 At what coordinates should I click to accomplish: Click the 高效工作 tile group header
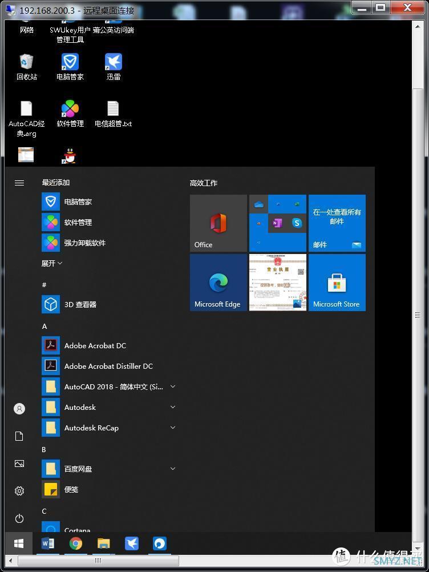pyautogui.click(x=204, y=183)
